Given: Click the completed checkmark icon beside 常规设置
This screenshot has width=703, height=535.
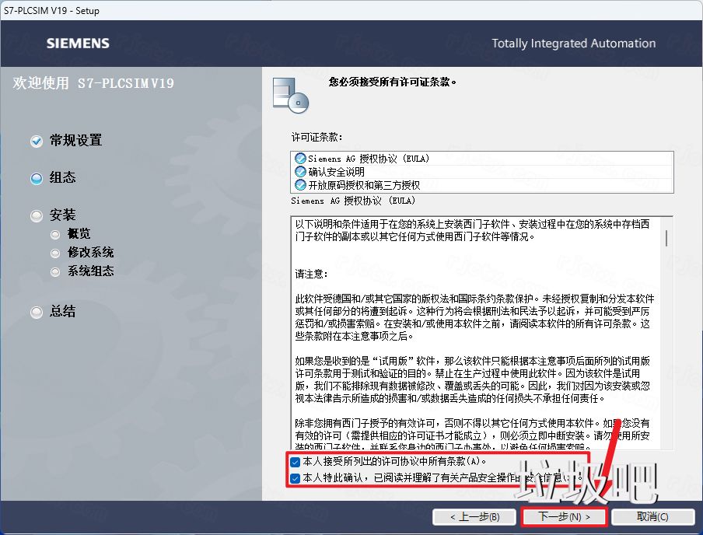Looking at the screenshot, I should click(36, 141).
